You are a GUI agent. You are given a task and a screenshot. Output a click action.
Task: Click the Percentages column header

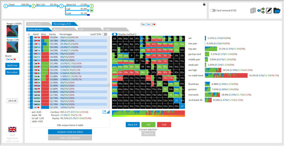66,34
